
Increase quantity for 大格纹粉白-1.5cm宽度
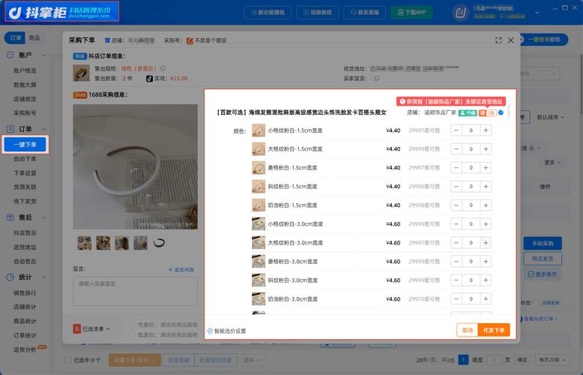pyautogui.click(x=486, y=148)
